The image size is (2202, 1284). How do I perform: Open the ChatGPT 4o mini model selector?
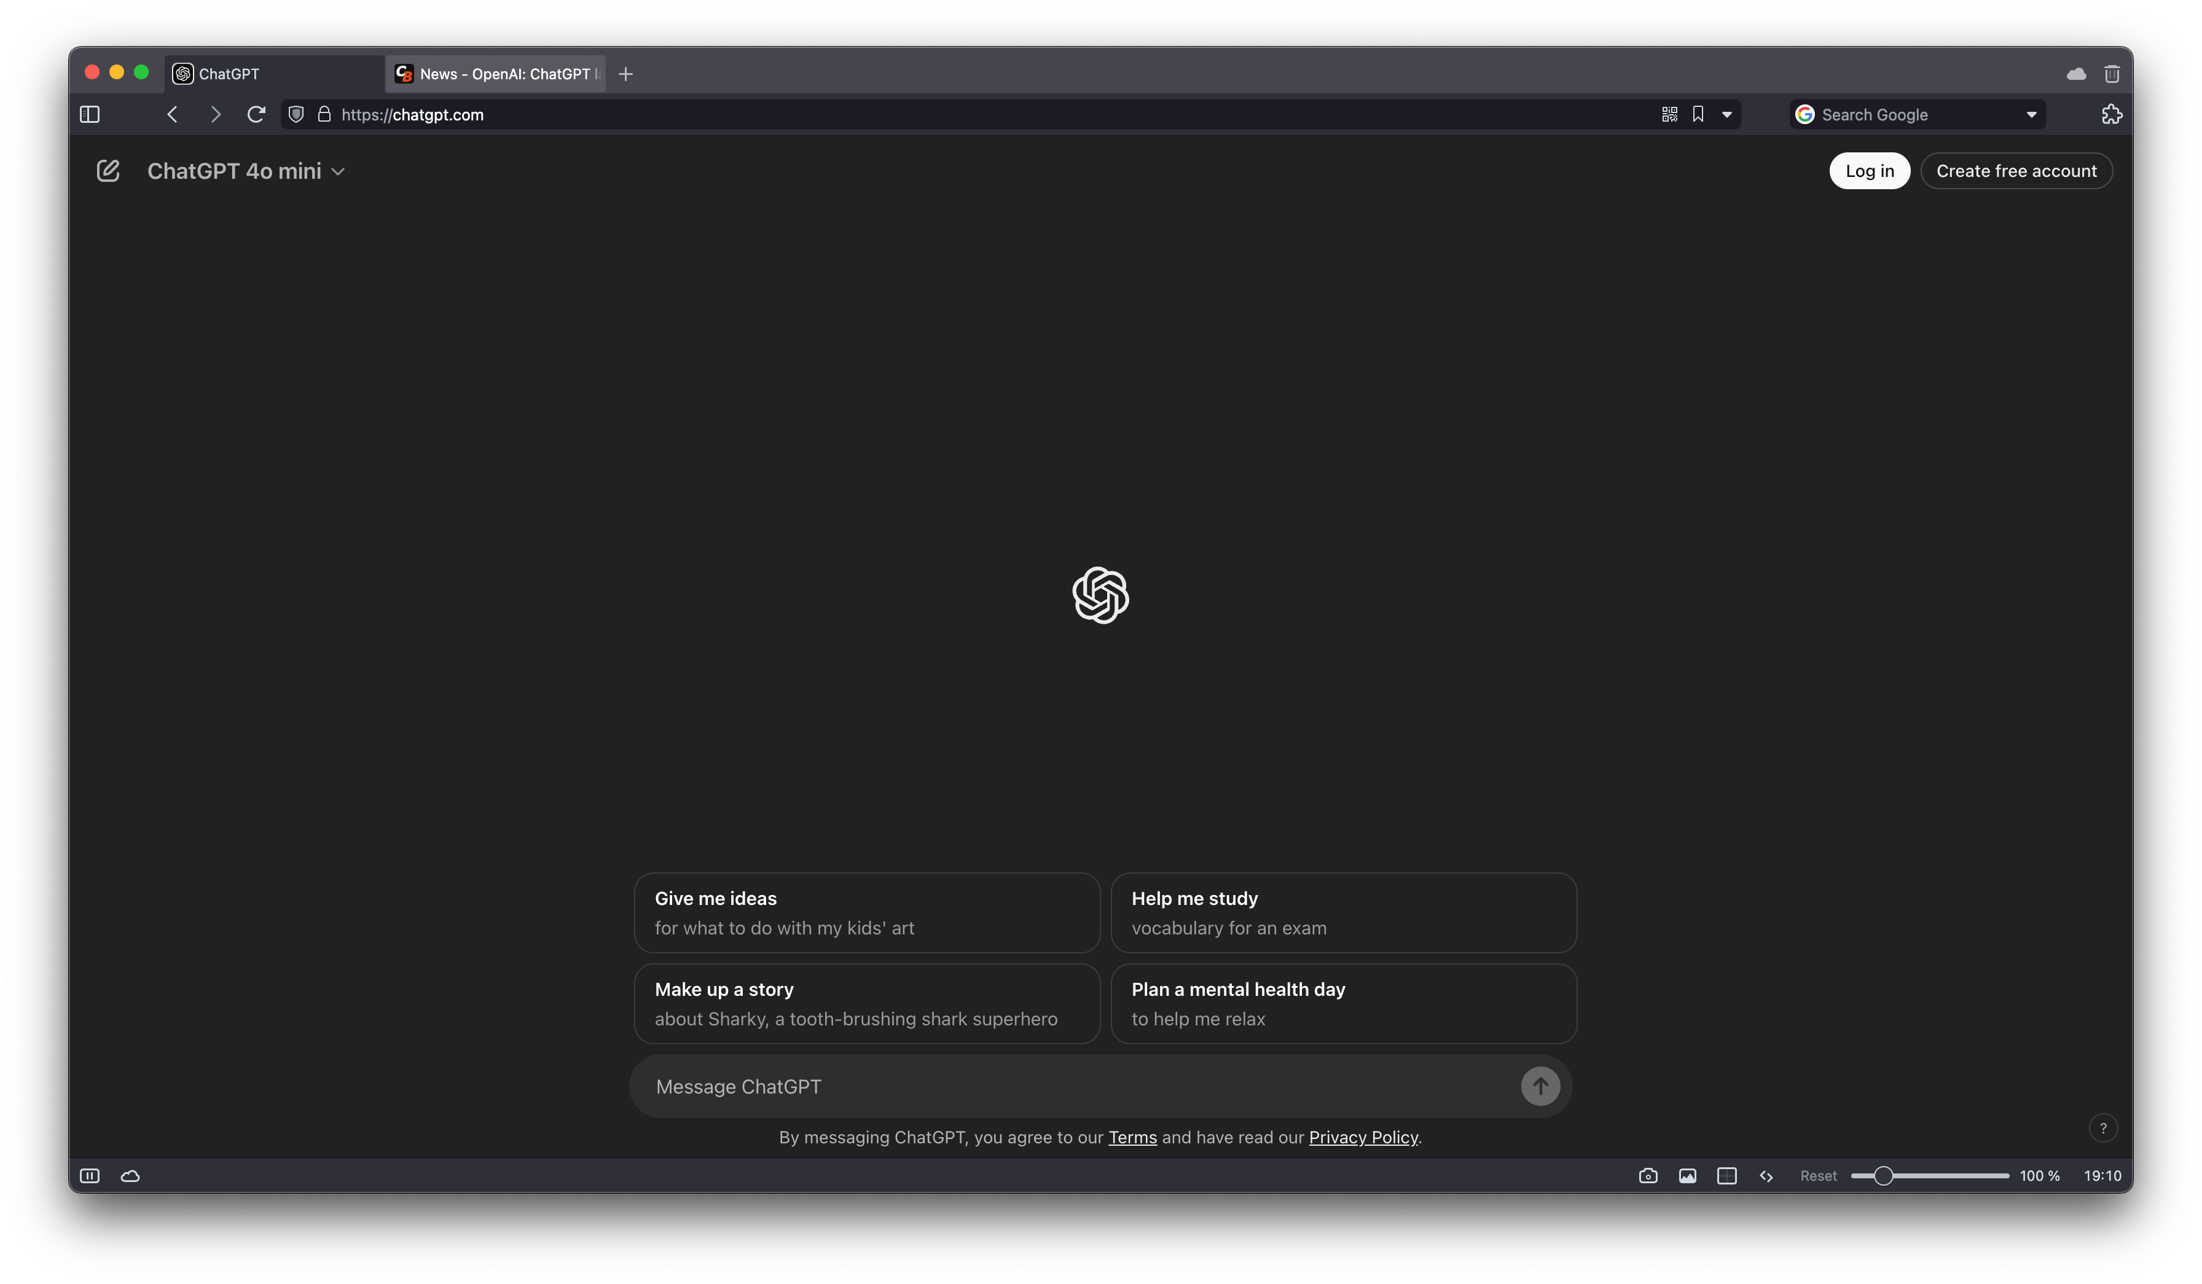[246, 171]
